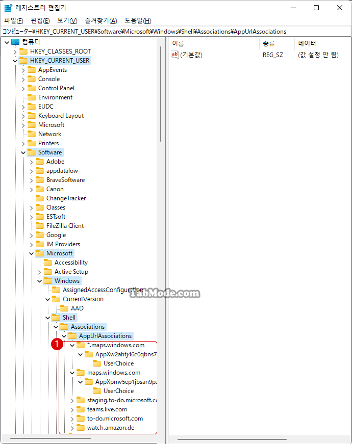This screenshot has height=444, width=352.
Task: Click the 컴퓨터 monitor icon
Action: point(15,42)
